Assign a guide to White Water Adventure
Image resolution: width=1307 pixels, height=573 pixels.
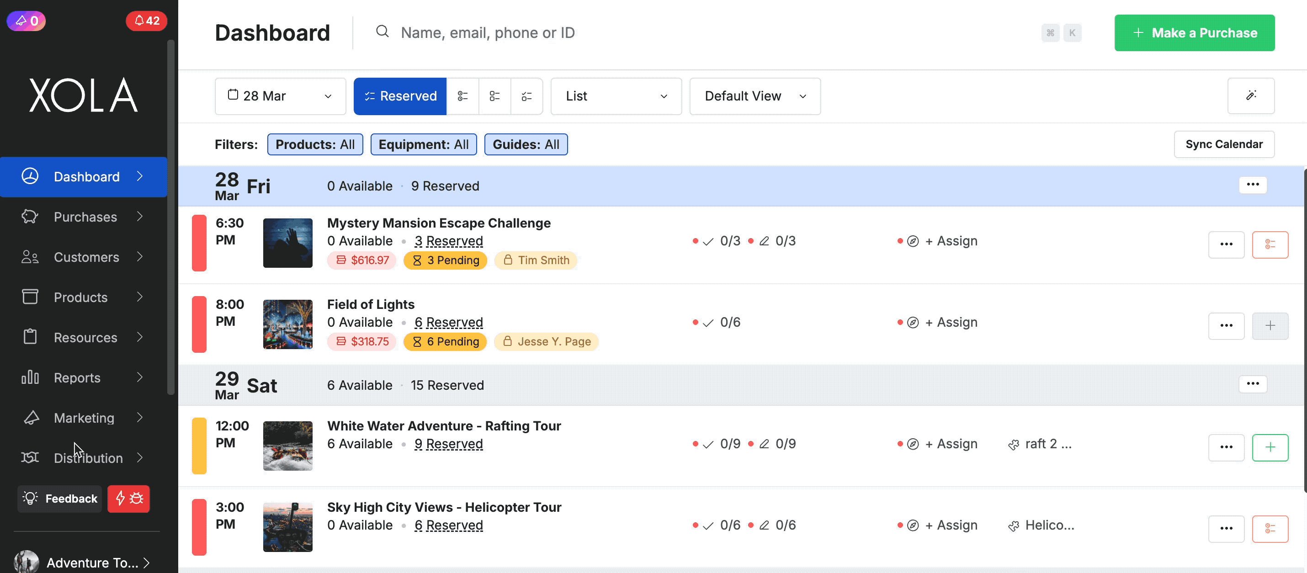click(x=951, y=444)
